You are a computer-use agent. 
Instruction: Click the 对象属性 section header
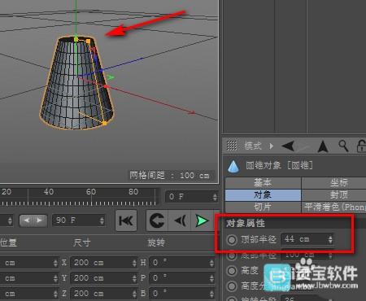tap(246, 223)
